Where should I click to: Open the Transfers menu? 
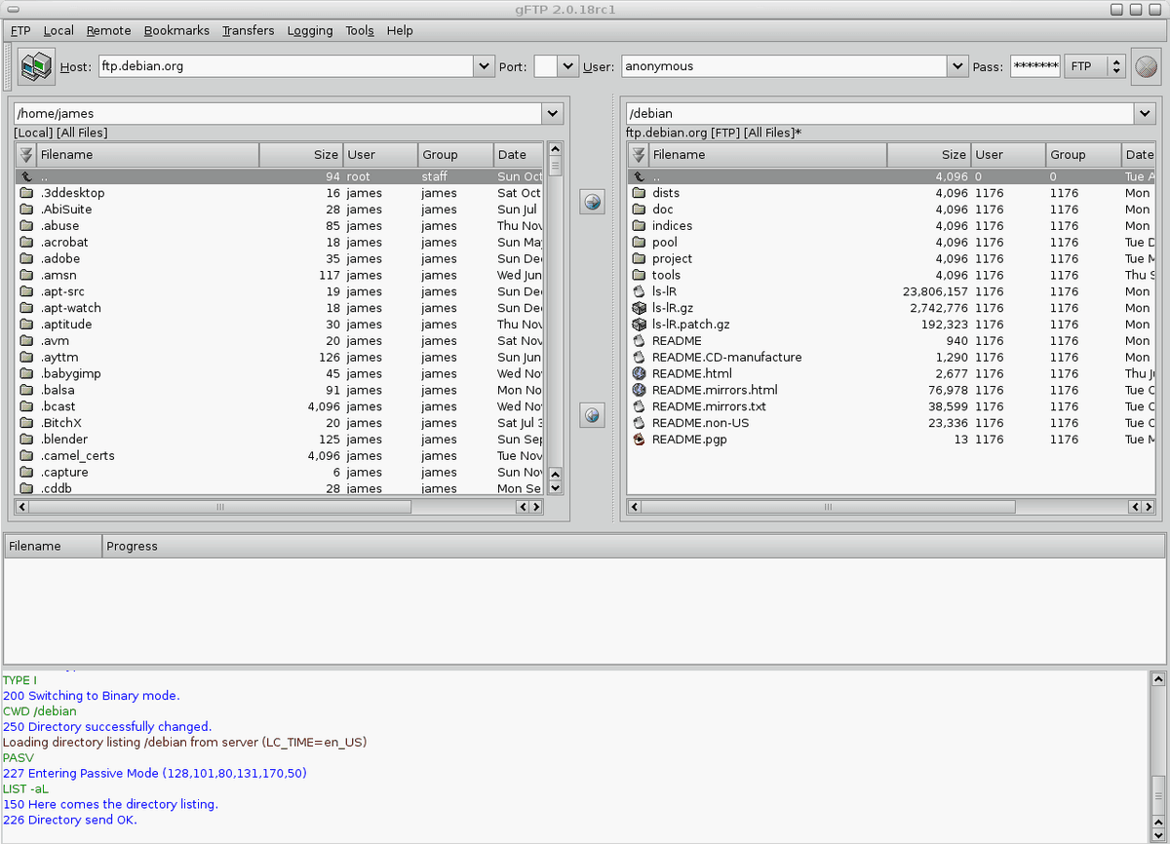pyautogui.click(x=248, y=30)
